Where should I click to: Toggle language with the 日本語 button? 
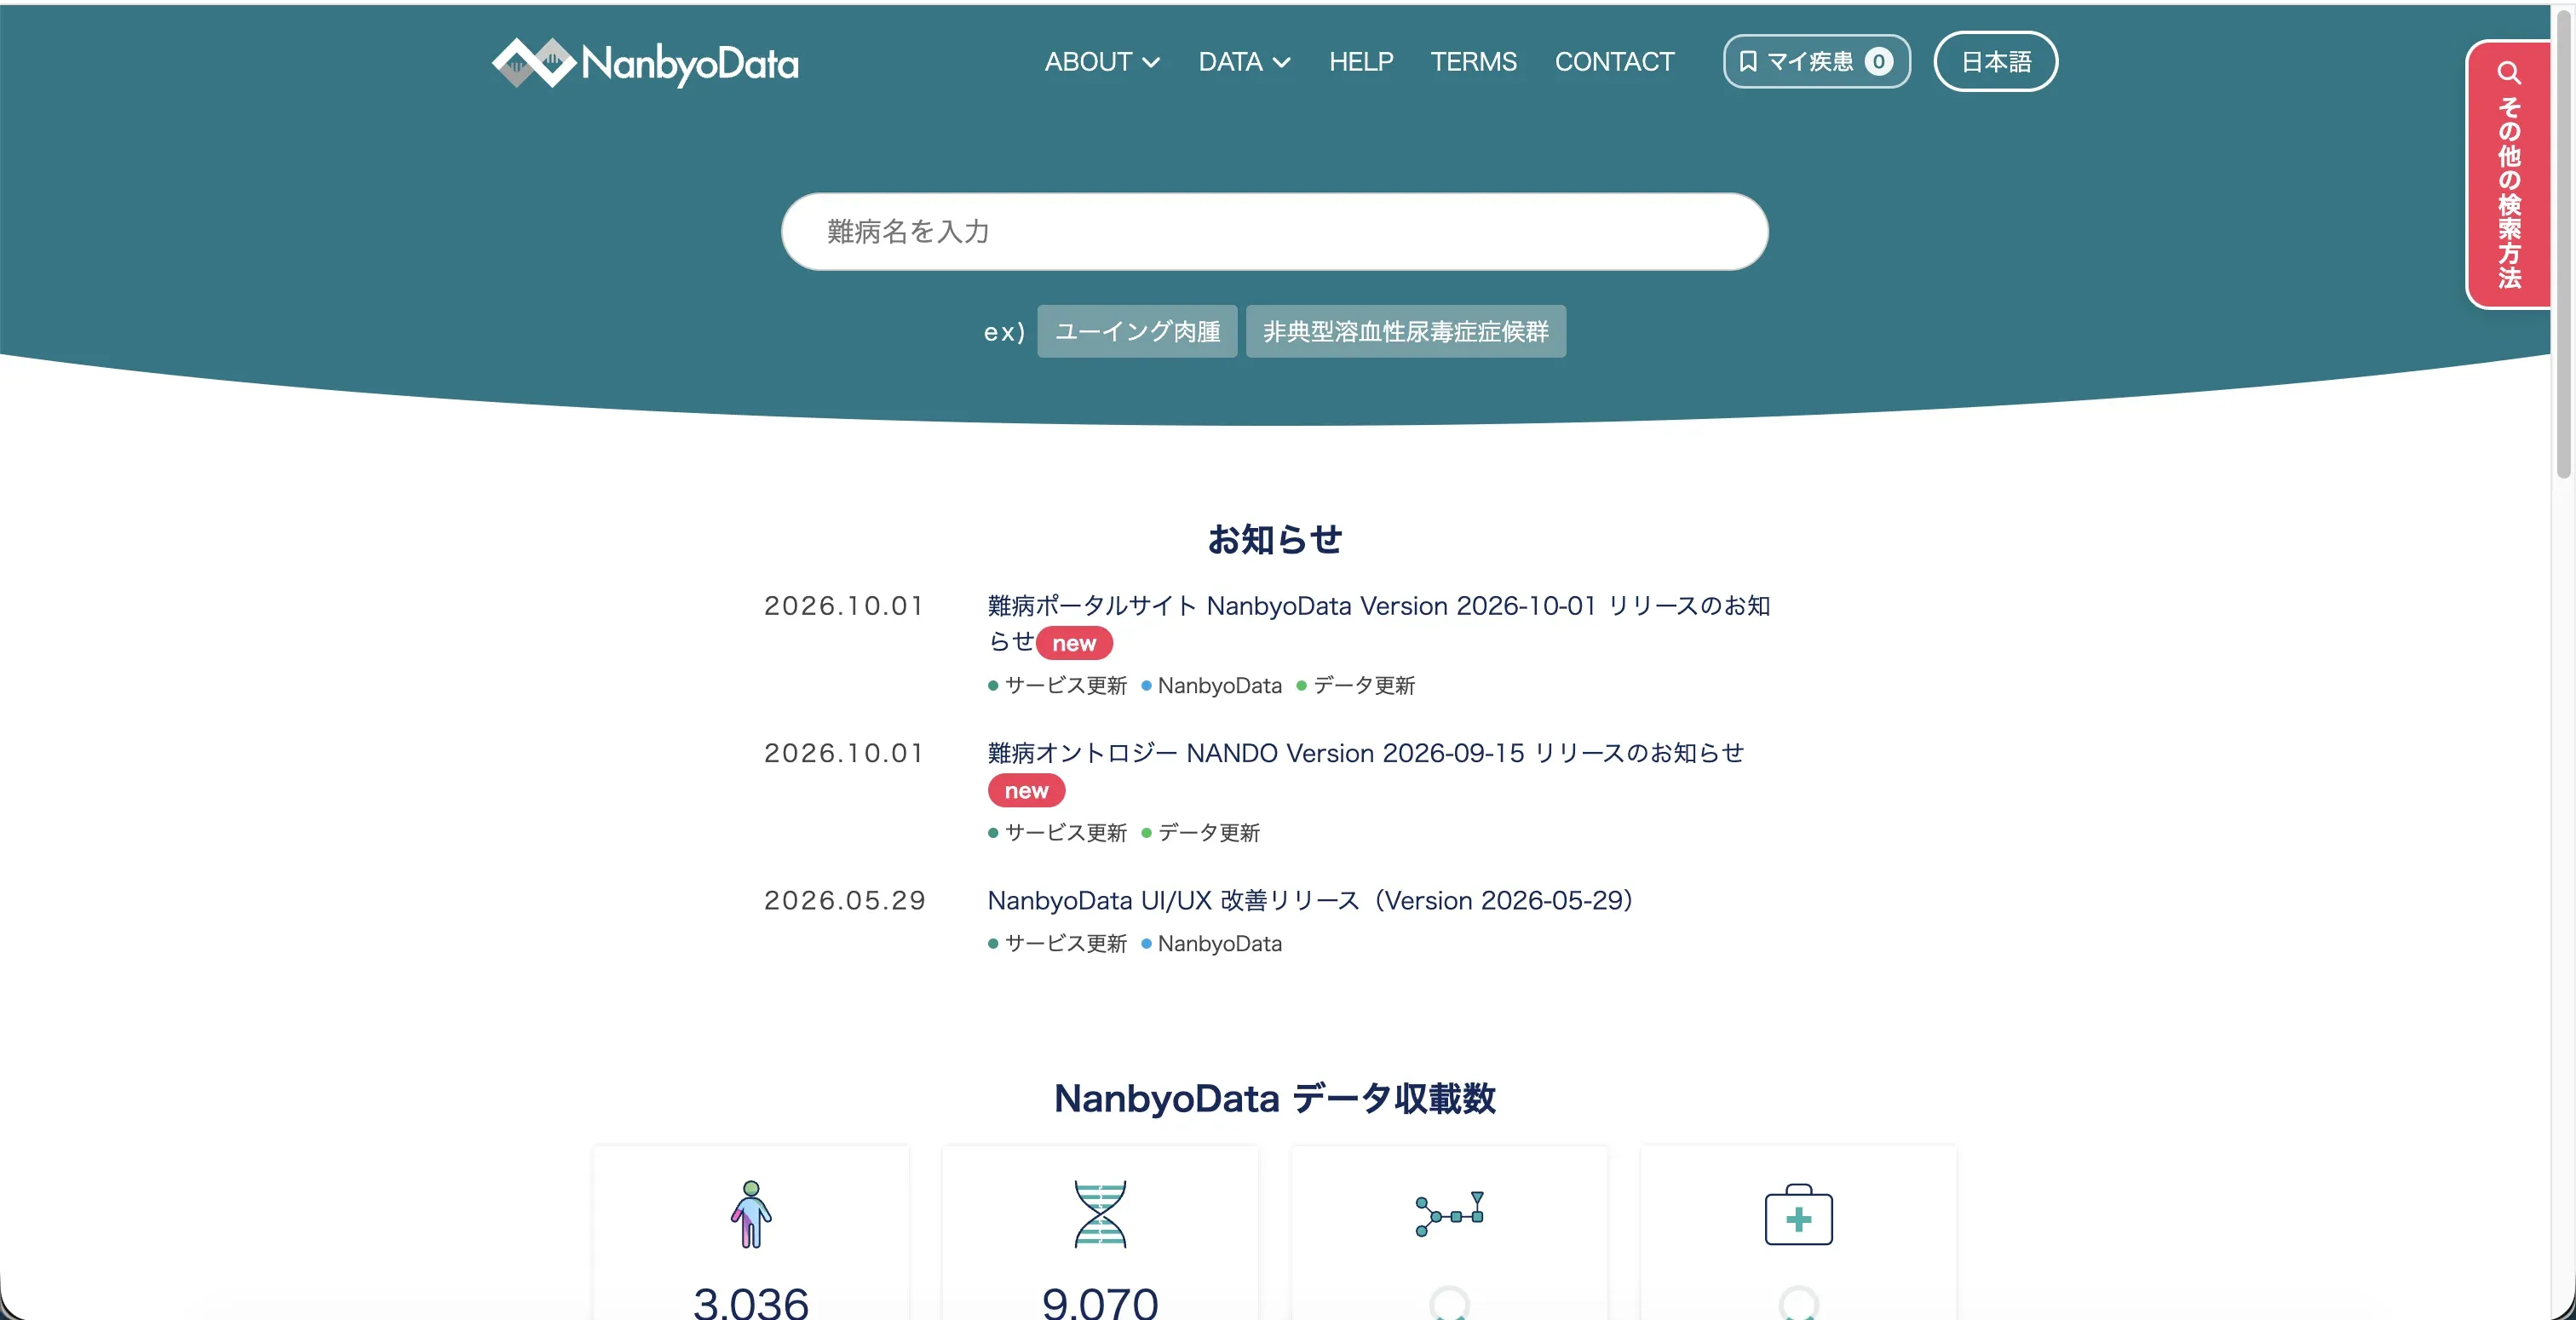pos(1995,61)
